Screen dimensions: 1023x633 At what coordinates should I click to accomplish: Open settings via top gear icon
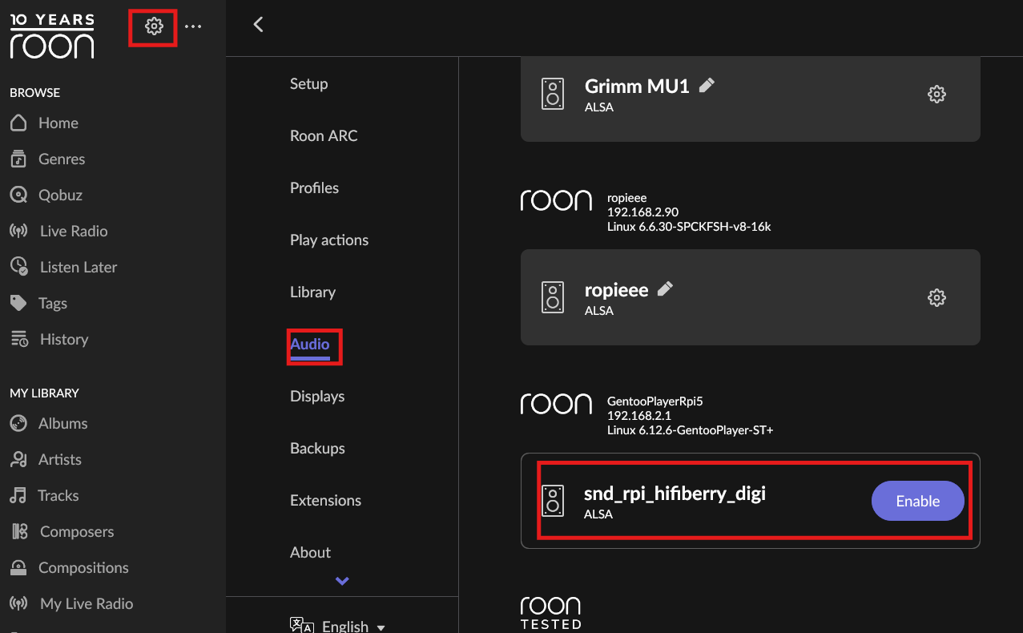click(154, 26)
